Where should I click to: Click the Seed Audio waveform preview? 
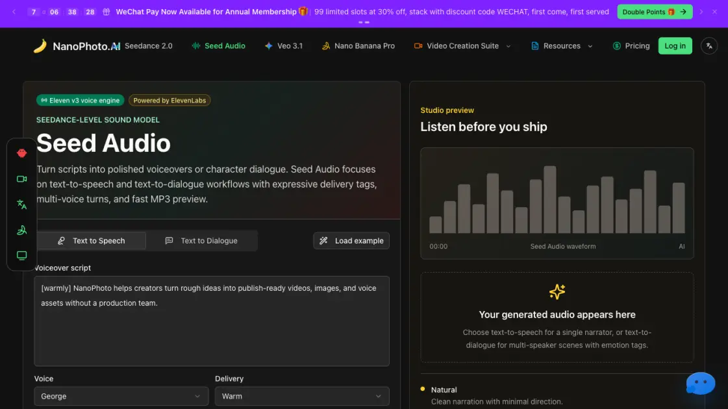(557, 203)
